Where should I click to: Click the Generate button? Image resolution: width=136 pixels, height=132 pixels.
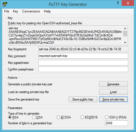pyautogui.click(x=113, y=84)
